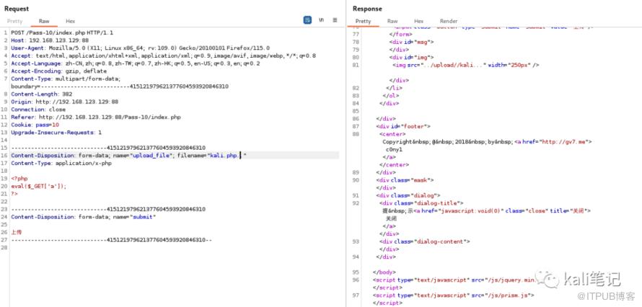Image resolution: width=642 pixels, height=307 pixels.
Task: Switch request view to Hex tab
Action: pyautogui.click(x=71, y=21)
